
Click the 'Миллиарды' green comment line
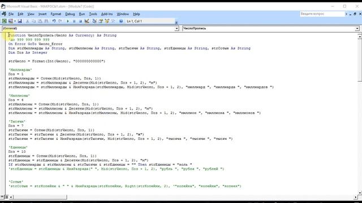[20, 70]
